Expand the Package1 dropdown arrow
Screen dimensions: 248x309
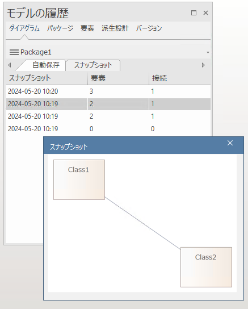(x=208, y=52)
